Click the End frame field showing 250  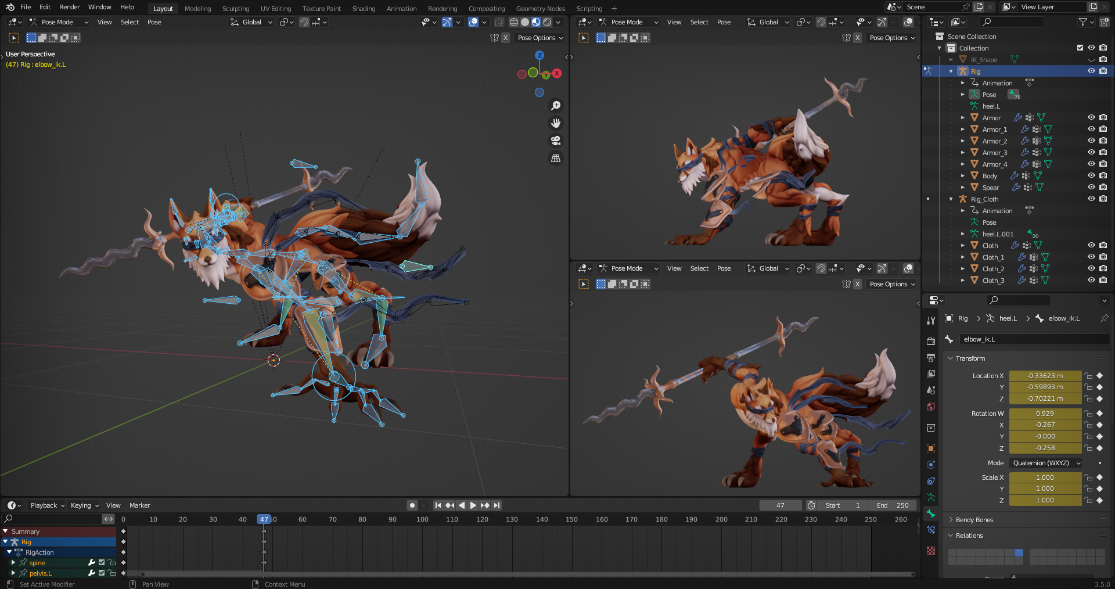coord(893,505)
